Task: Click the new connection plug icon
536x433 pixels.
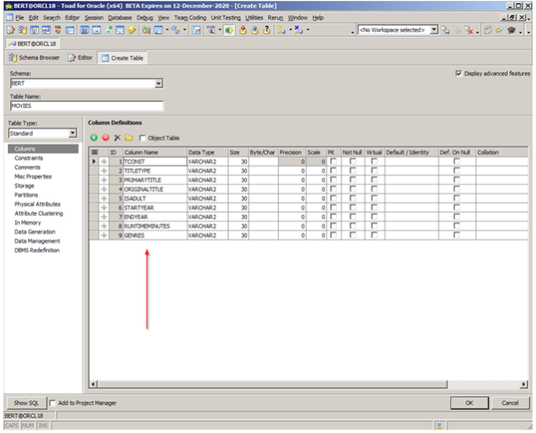Action: click(x=281, y=30)
